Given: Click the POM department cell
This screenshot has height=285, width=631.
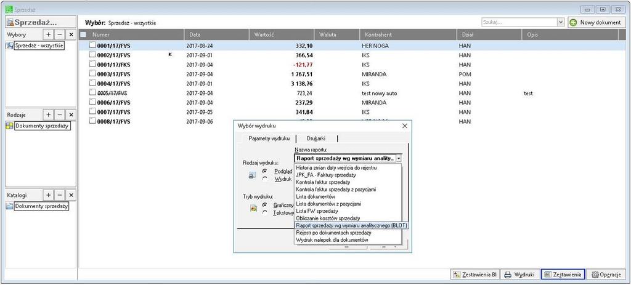Looking at the screenshot, I should (465, 74).
